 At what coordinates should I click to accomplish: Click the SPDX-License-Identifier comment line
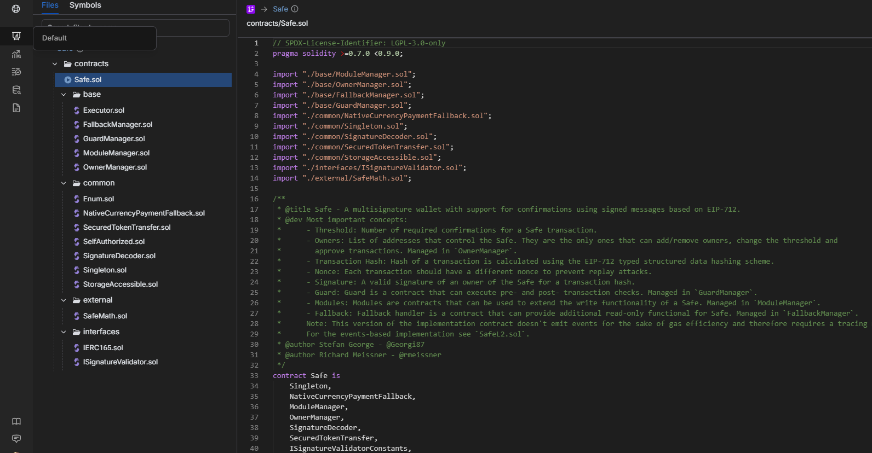pos(359,43)
